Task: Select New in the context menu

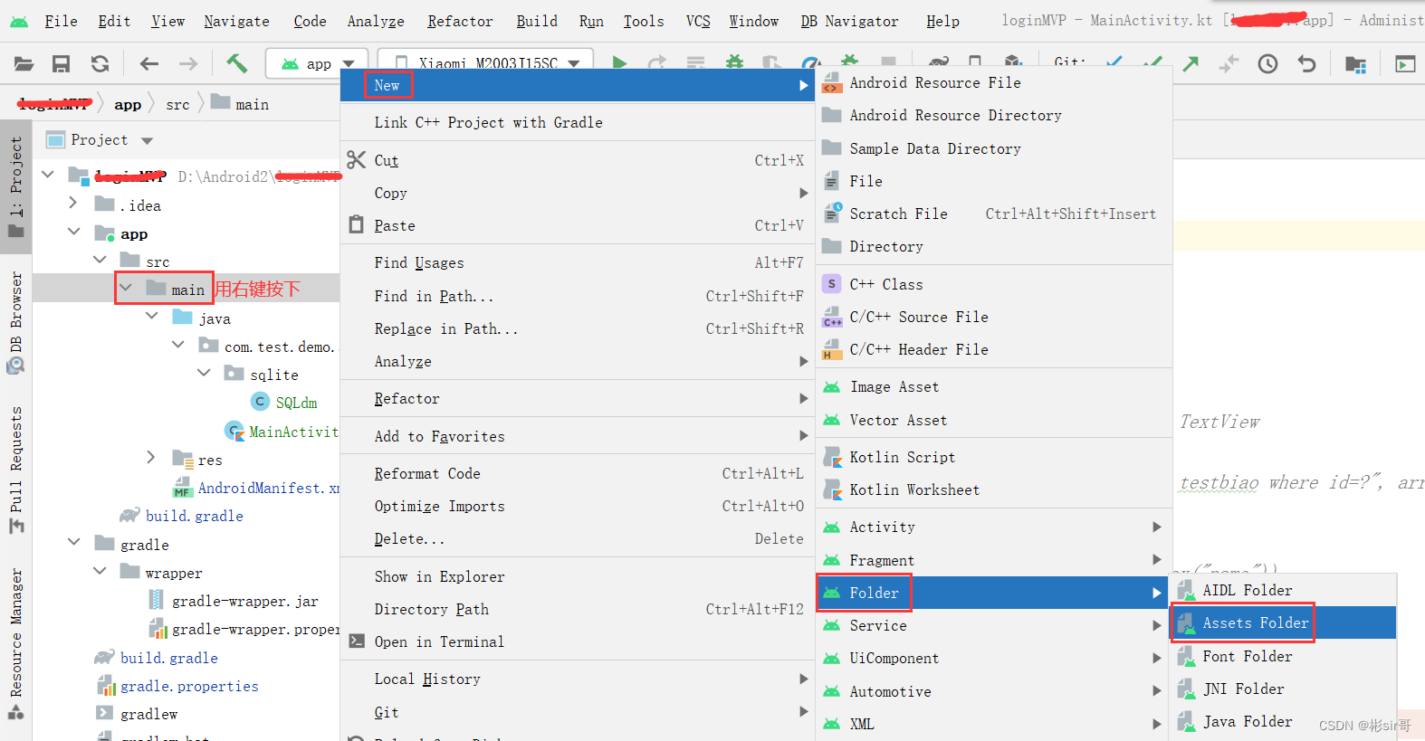Action: click(x=578, y=85)
